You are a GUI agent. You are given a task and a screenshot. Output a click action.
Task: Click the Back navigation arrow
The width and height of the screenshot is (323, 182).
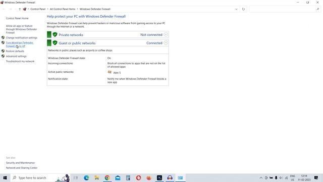tap(4, 9)
